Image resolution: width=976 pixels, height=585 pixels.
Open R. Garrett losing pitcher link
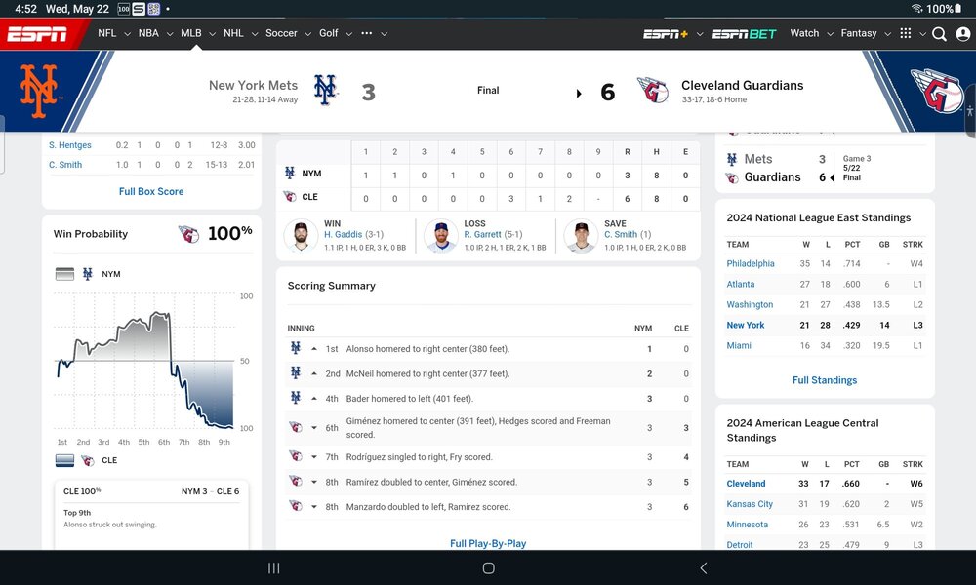tap(482, 234)
